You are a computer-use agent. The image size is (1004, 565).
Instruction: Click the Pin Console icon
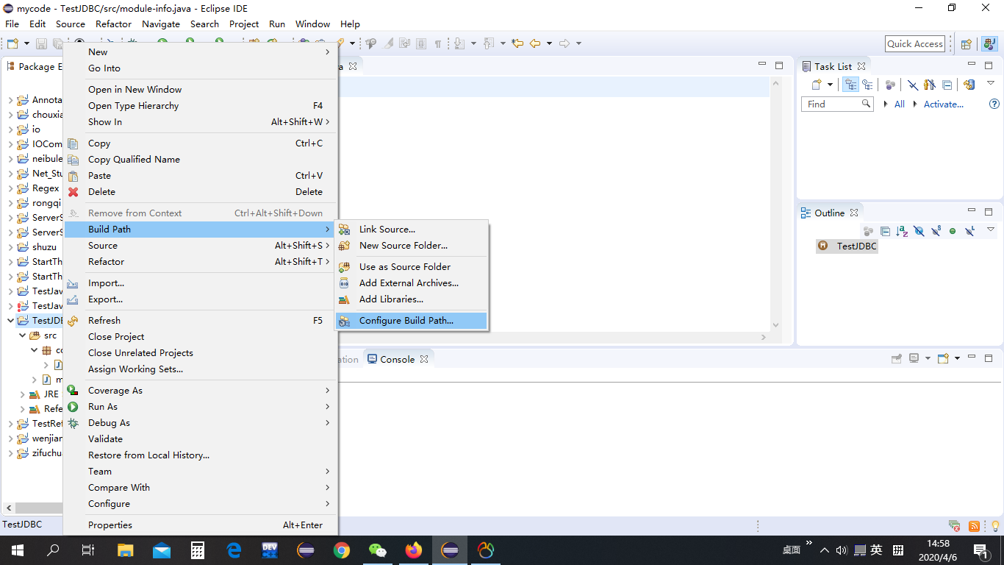897,359
